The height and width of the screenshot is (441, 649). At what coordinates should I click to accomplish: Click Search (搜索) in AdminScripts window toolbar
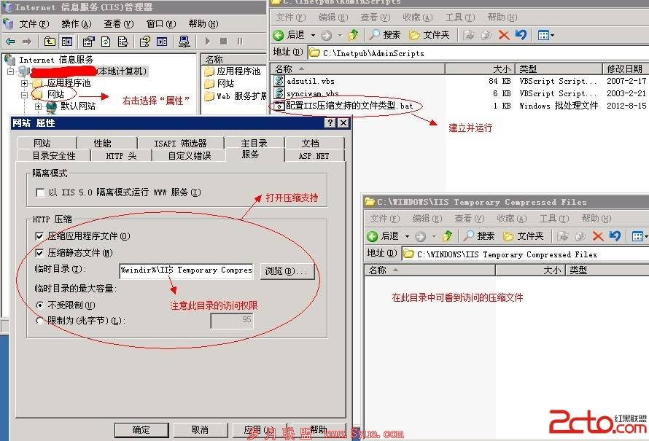point(385,35)
